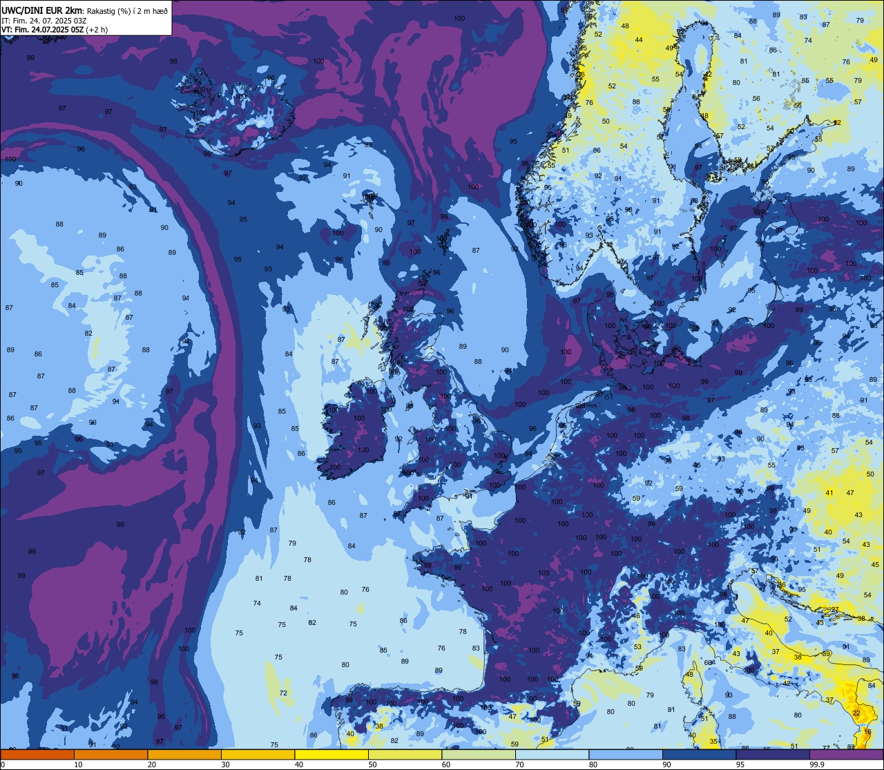Select the "Rakastig (%) í 2 m hæð" parameter label
Screen dimensions: 884x770
pyautogui.click(x=126, y=10)
